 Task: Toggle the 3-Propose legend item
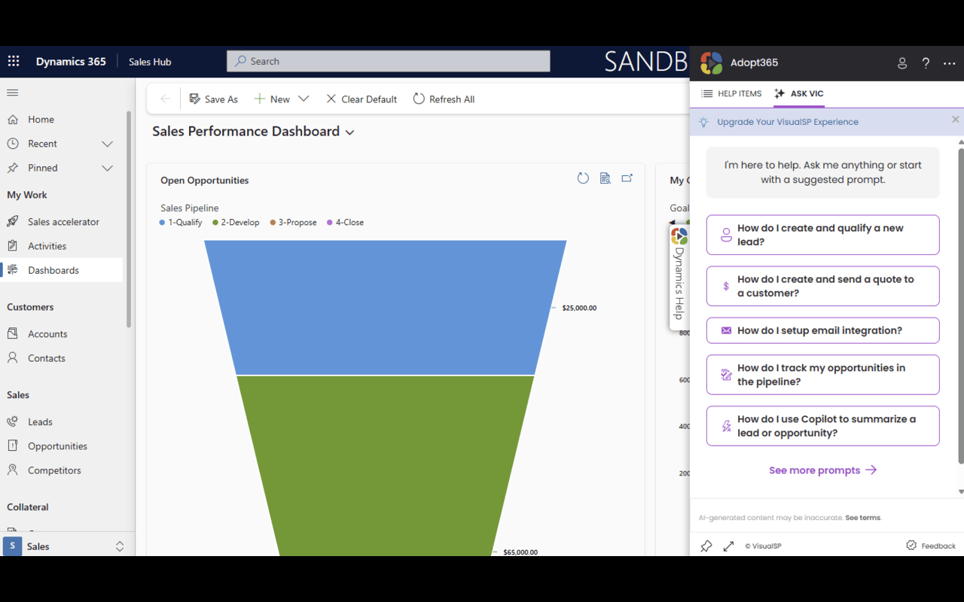click(x=294, y=222)
